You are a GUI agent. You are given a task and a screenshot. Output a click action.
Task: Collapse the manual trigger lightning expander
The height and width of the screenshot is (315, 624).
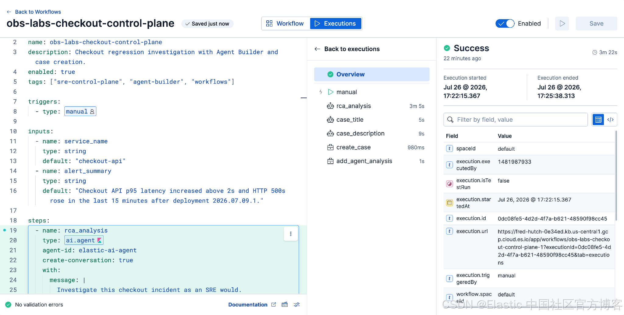point(321,92)
